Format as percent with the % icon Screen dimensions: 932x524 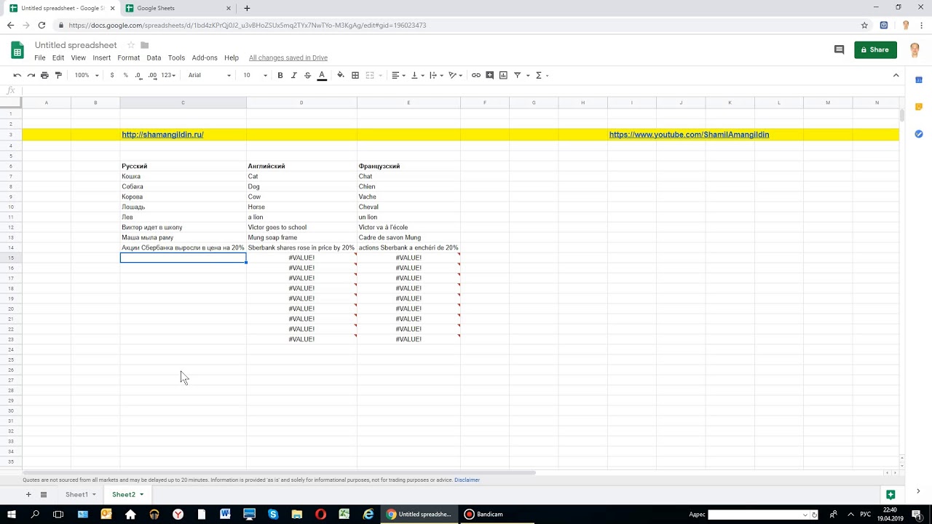125,75
